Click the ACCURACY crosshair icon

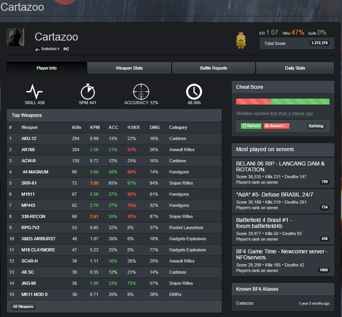click(x=141, y=92)
